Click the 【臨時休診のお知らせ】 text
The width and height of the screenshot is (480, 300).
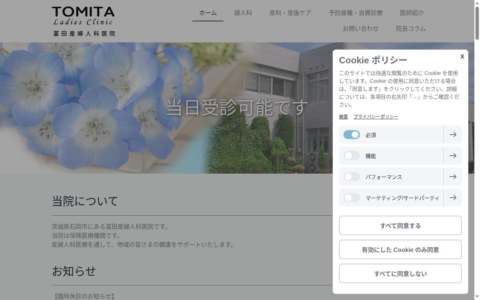coord(84,296)
